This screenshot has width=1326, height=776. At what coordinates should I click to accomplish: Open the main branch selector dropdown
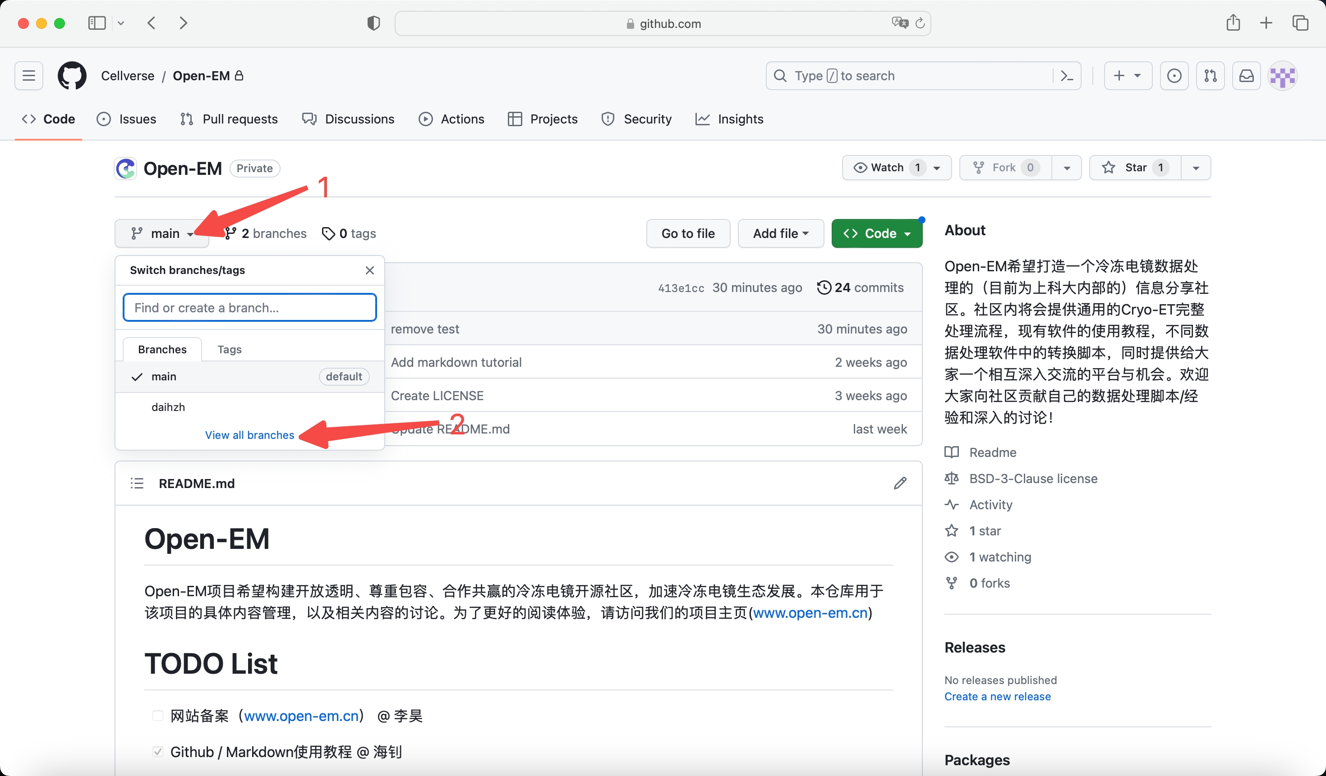tap(162, 233)
